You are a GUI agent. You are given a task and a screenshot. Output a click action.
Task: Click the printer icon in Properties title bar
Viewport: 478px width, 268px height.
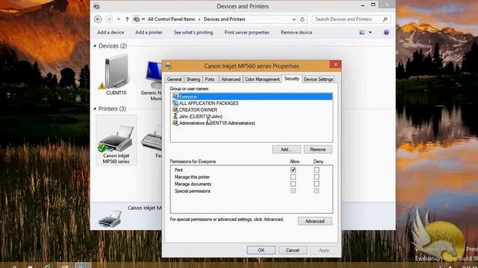(x=168, y=66)
